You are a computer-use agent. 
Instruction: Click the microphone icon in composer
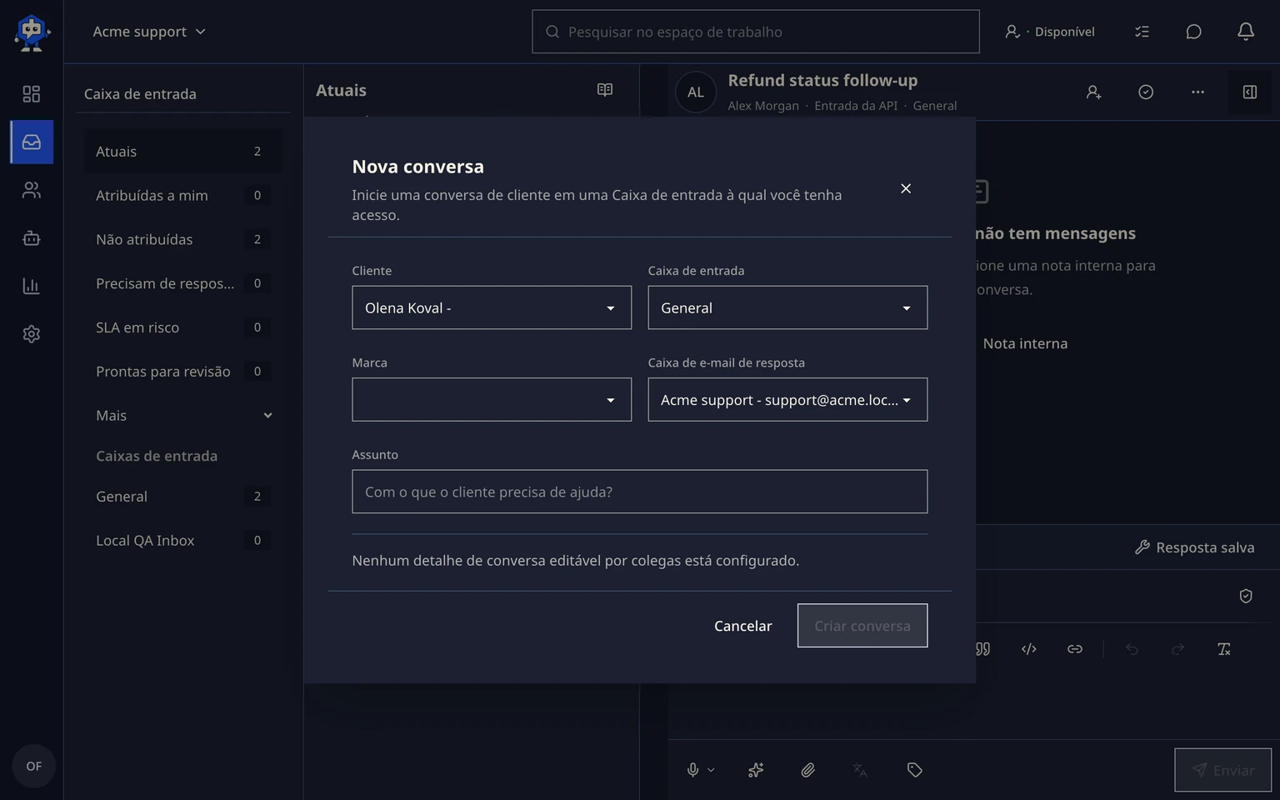coord(692,770)
